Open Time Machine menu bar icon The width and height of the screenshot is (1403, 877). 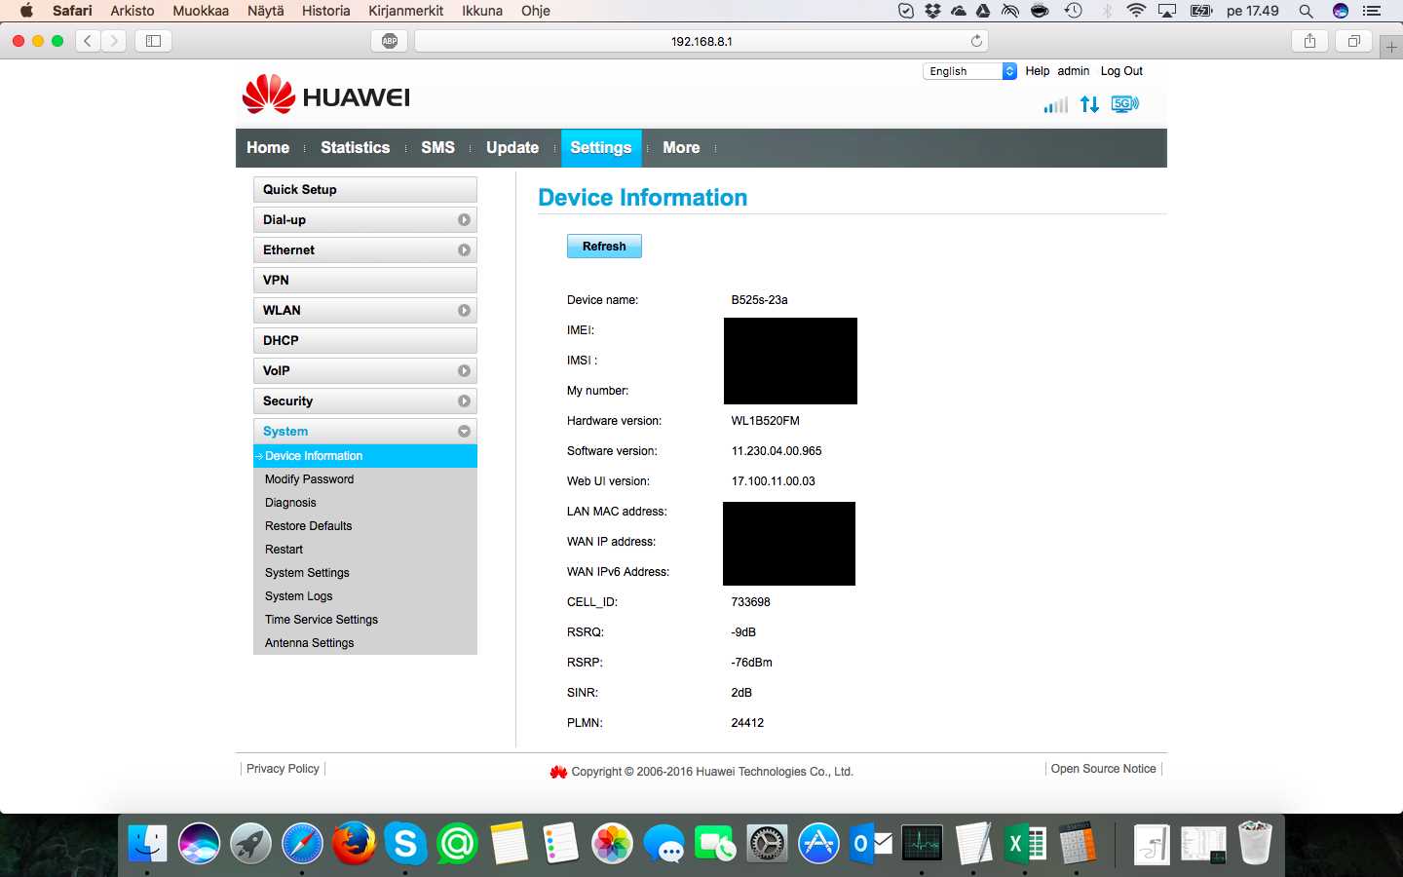click(x=1073, y=11)
